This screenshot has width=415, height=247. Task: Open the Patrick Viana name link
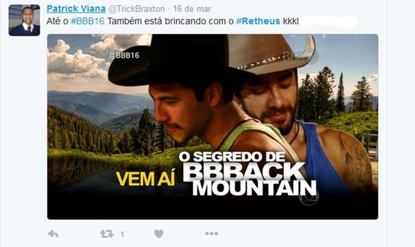click(76, 9)
